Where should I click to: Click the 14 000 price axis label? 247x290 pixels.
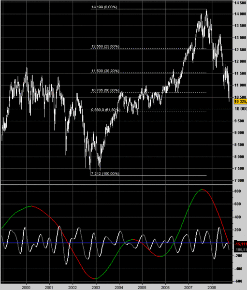(x=241, y=14)
